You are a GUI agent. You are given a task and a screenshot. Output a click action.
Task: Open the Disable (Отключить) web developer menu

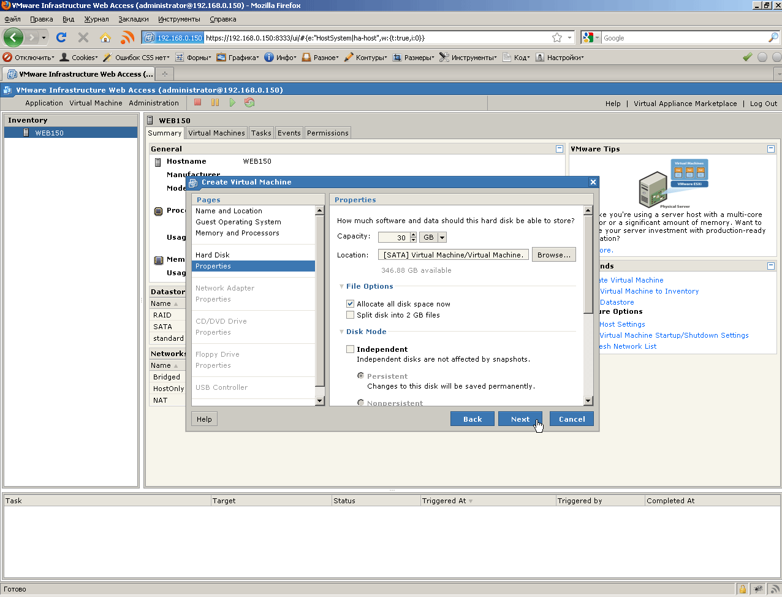click(x=28, y=57)
